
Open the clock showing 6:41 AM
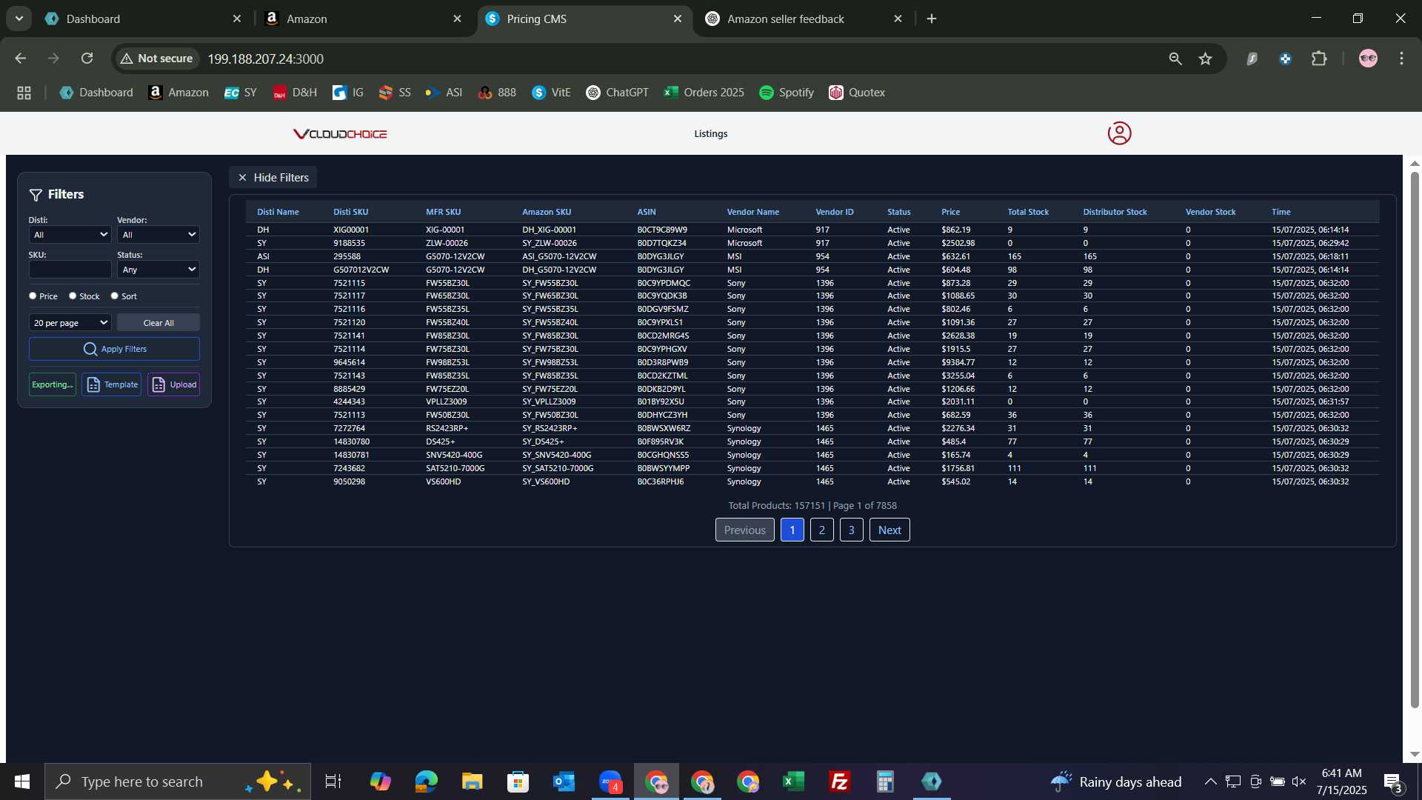[x=1342, y=781]
